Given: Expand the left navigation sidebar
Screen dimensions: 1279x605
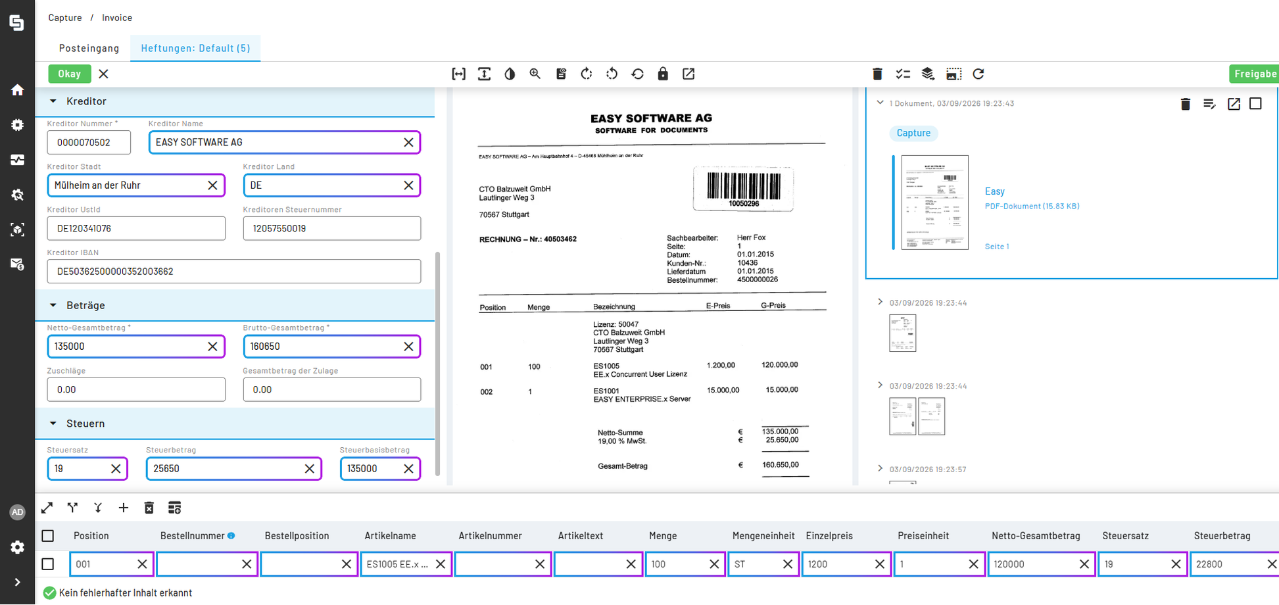Looking at the screenshot, I should (17, 582).
